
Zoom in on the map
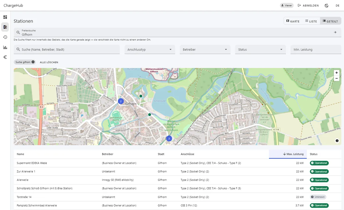(337, 73)
